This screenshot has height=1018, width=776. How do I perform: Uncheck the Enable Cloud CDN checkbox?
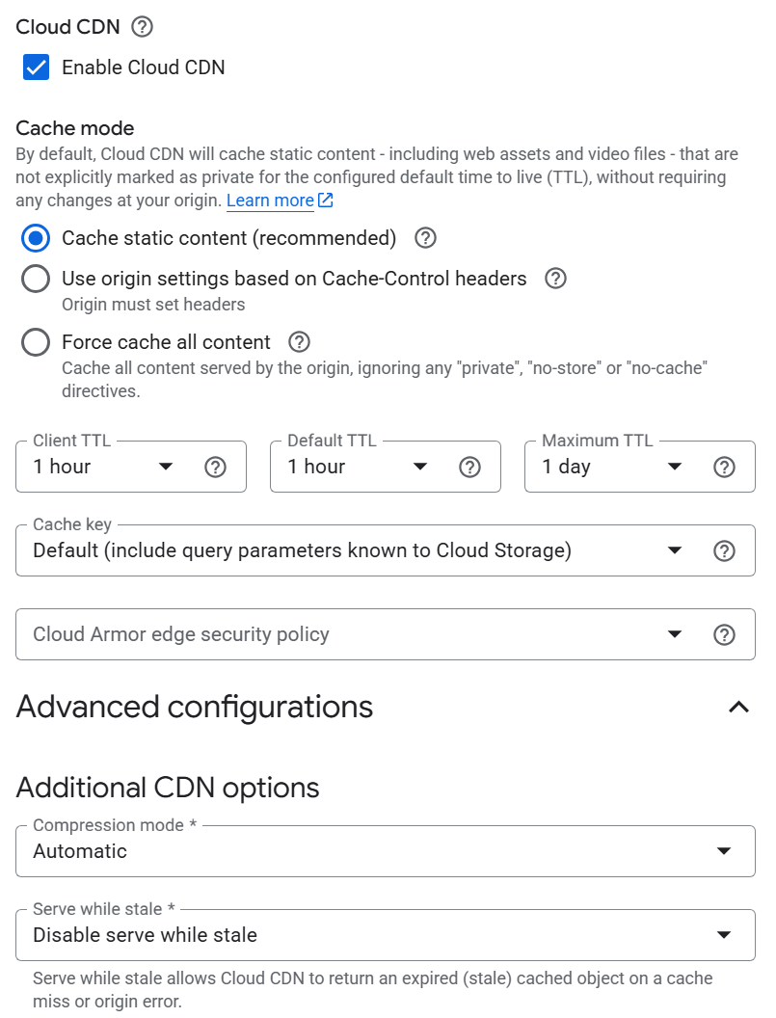(x=36, y=67)
